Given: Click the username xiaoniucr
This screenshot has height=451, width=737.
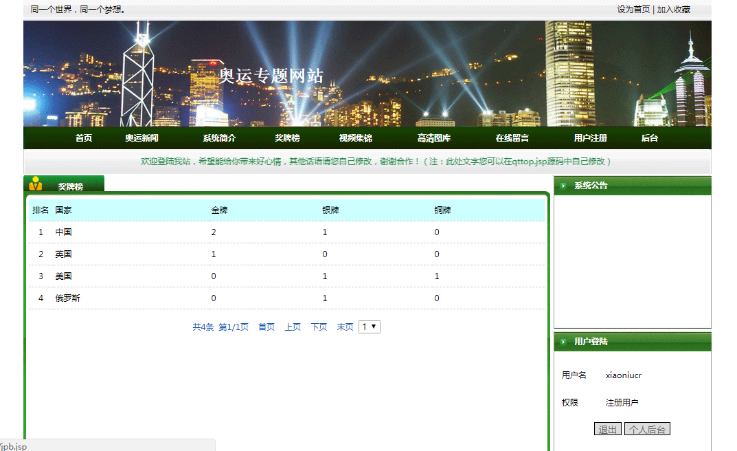Looking at the screenshot, I should pos(623,375).
